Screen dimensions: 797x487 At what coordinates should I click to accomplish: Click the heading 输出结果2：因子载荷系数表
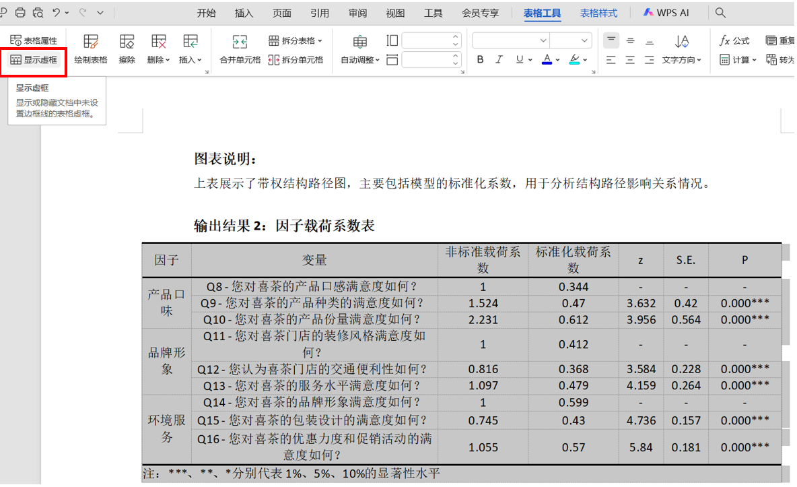click(284, 226)
